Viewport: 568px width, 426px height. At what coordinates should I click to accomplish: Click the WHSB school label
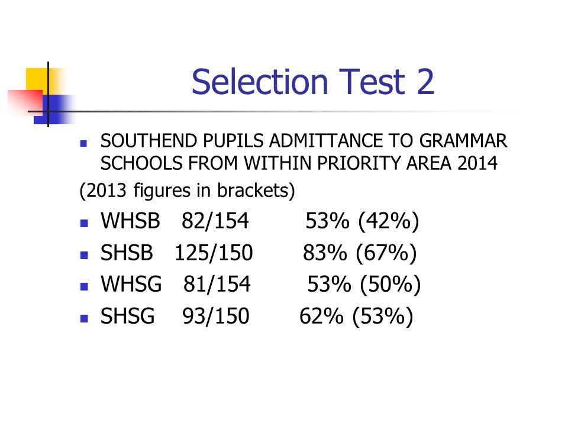130,221
